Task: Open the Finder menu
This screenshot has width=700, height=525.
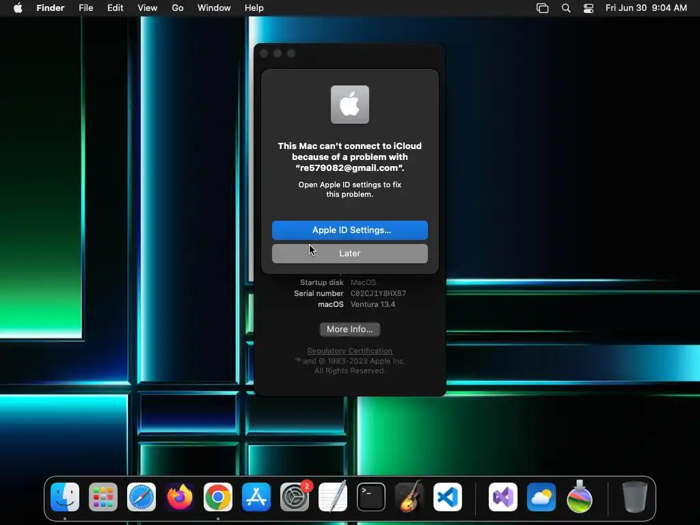Action: [x=51, y=8]
